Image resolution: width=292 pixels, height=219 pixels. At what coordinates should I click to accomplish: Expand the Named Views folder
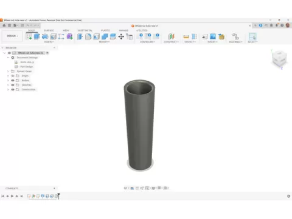pos(8,71)
